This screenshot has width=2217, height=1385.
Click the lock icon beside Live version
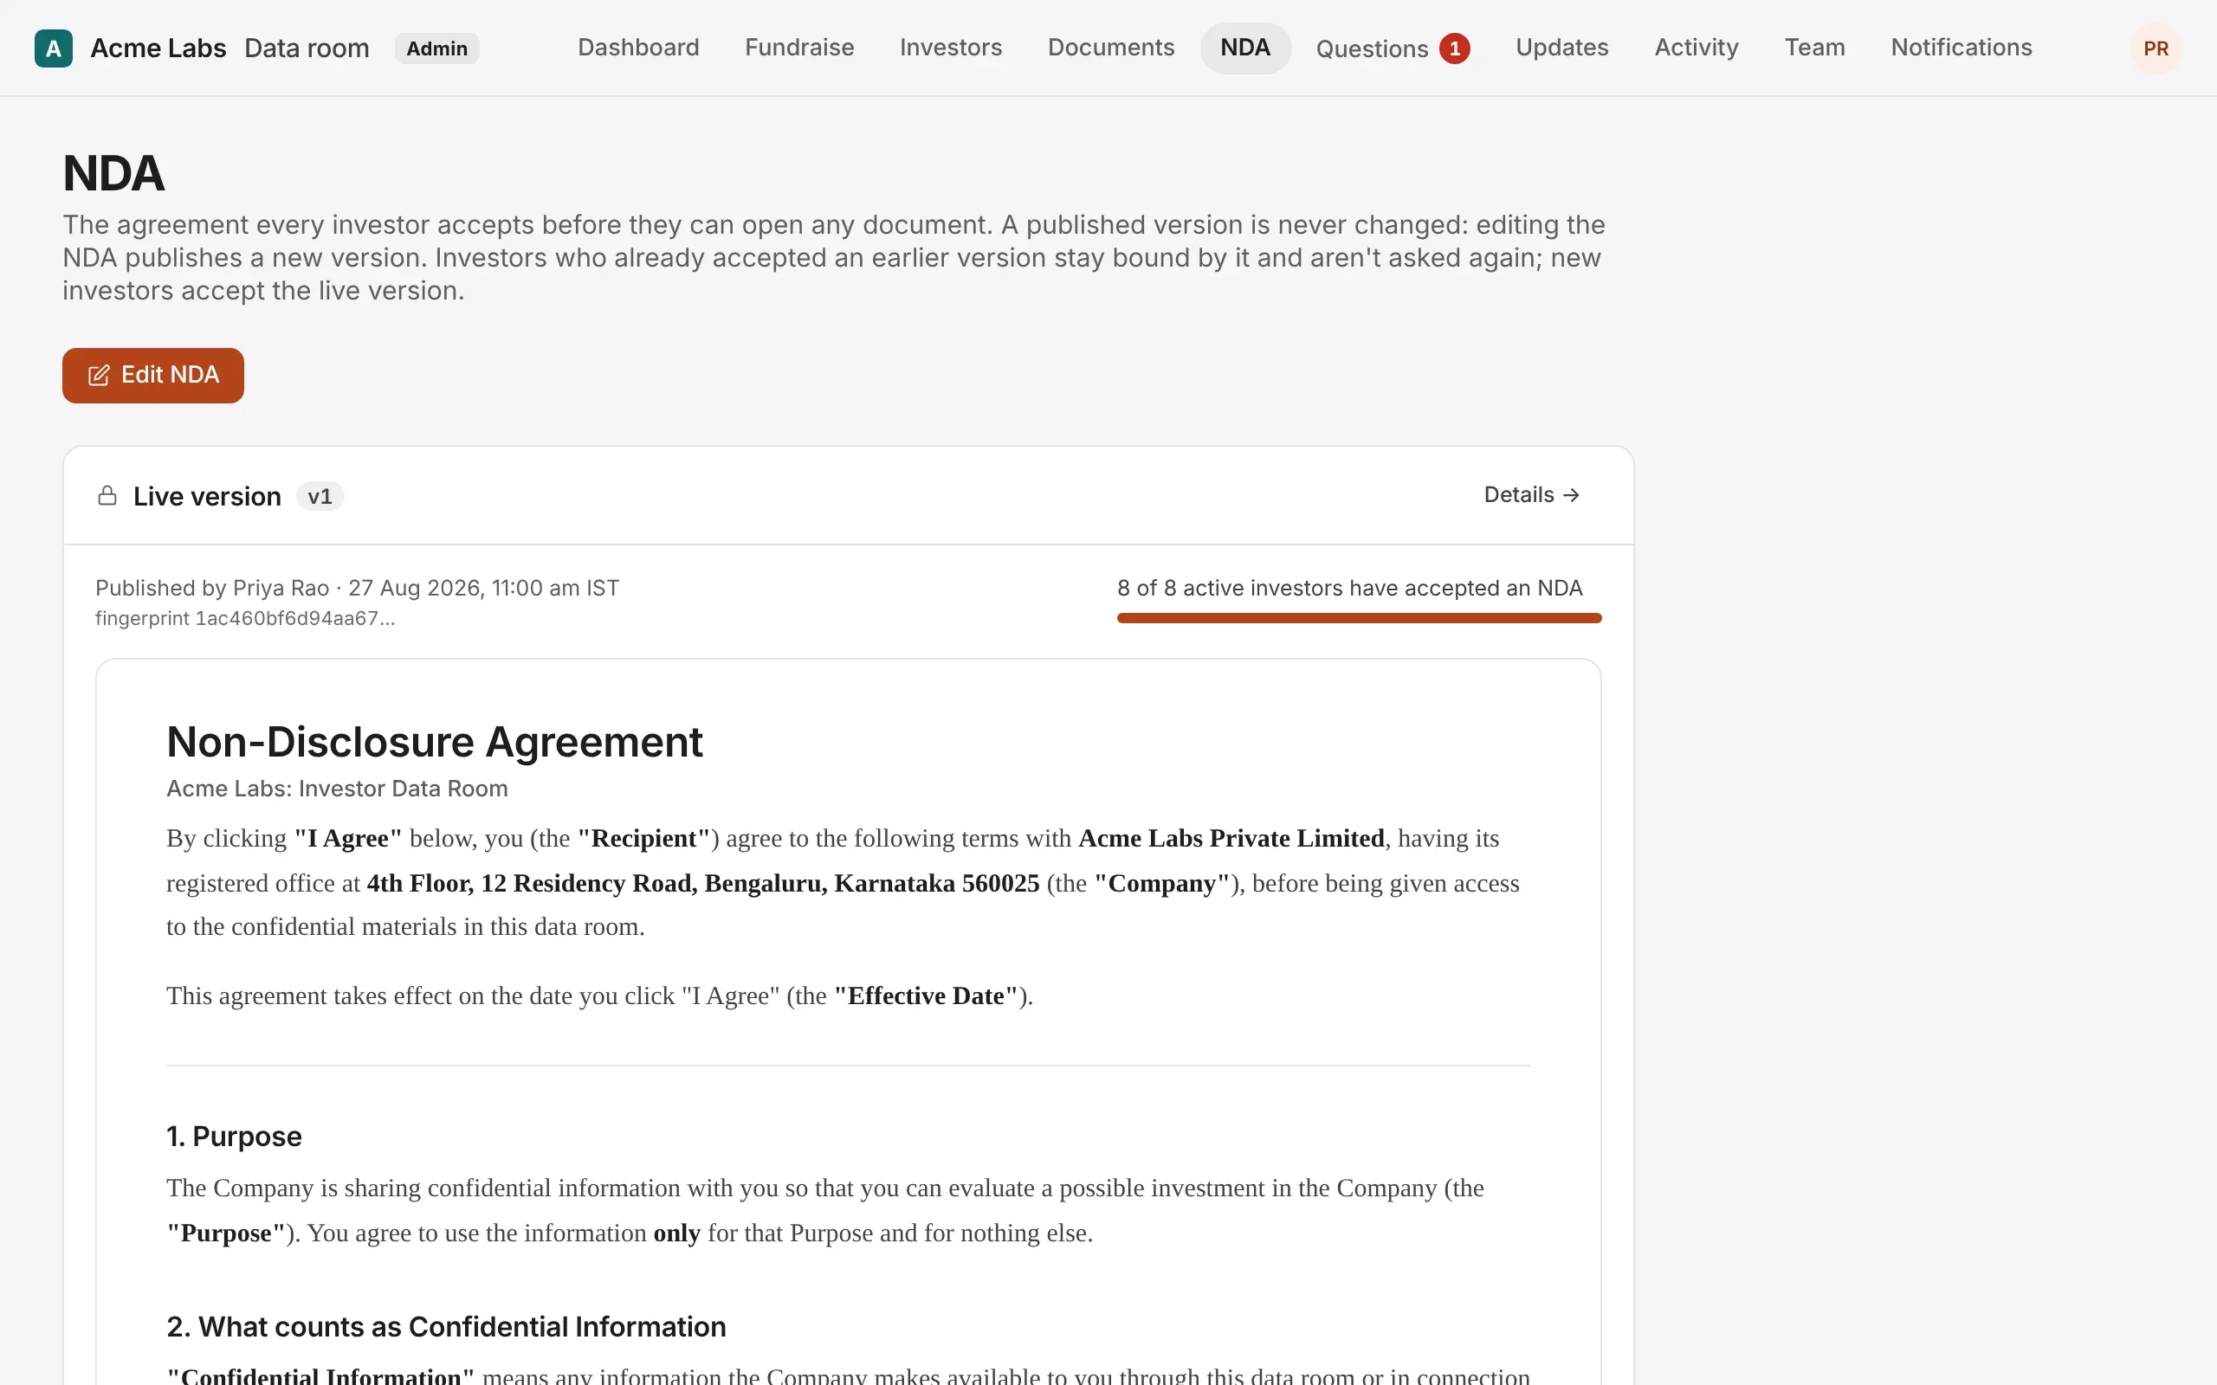(x=107, y=495)
